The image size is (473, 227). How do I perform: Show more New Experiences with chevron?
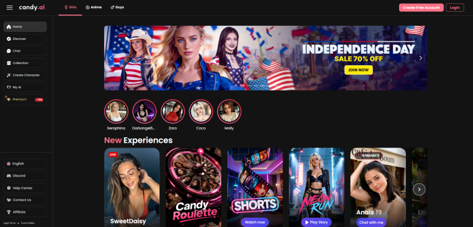tap(419, 189)
